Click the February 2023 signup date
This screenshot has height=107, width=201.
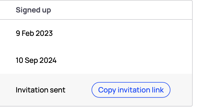34,34
